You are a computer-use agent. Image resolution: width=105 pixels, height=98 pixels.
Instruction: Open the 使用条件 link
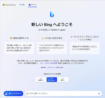point(43,67)
